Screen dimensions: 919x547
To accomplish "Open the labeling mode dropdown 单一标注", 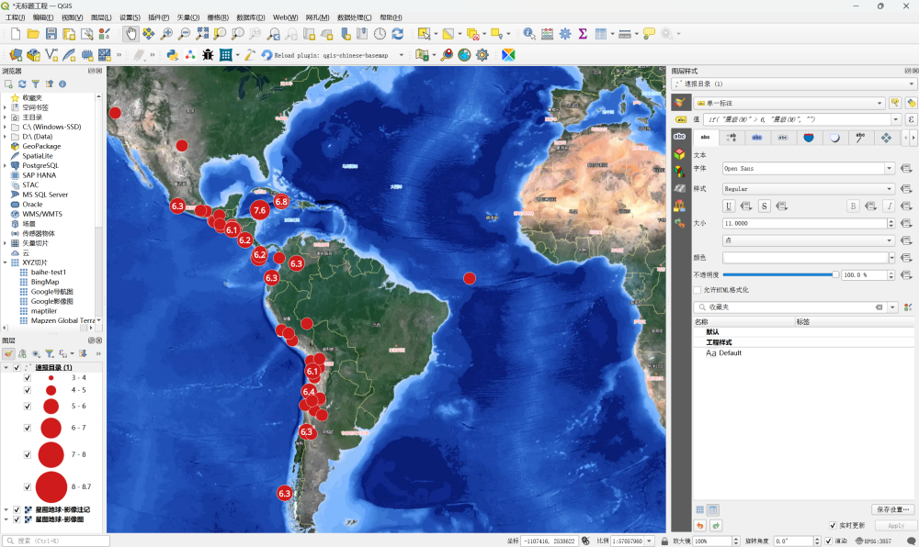I will 789,103.
